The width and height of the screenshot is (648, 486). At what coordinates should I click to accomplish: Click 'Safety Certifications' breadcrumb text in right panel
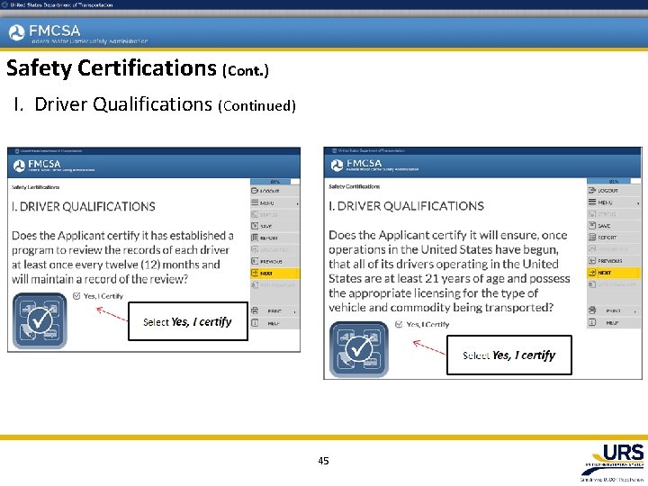[355, 186]
